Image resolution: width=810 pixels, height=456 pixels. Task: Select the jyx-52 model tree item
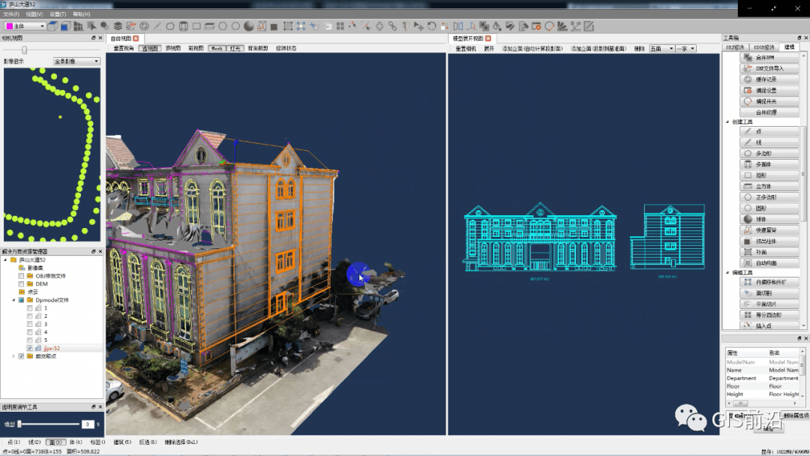[x=52, y=348]
